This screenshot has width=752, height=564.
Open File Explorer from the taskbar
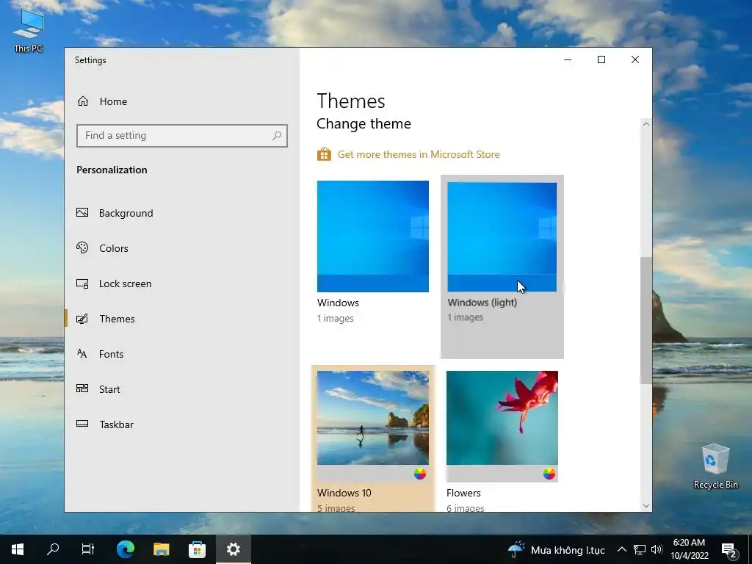[x=161, y=549]
